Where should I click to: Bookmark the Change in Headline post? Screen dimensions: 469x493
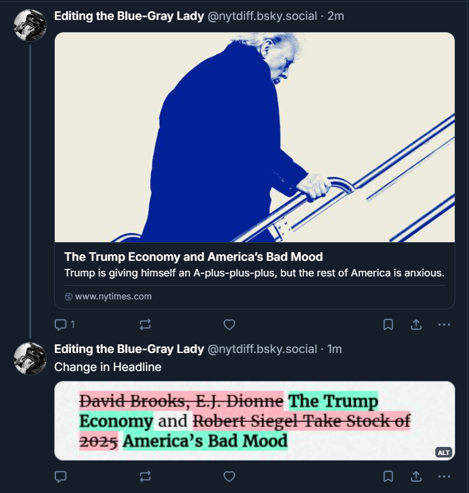tap(387, 476)
